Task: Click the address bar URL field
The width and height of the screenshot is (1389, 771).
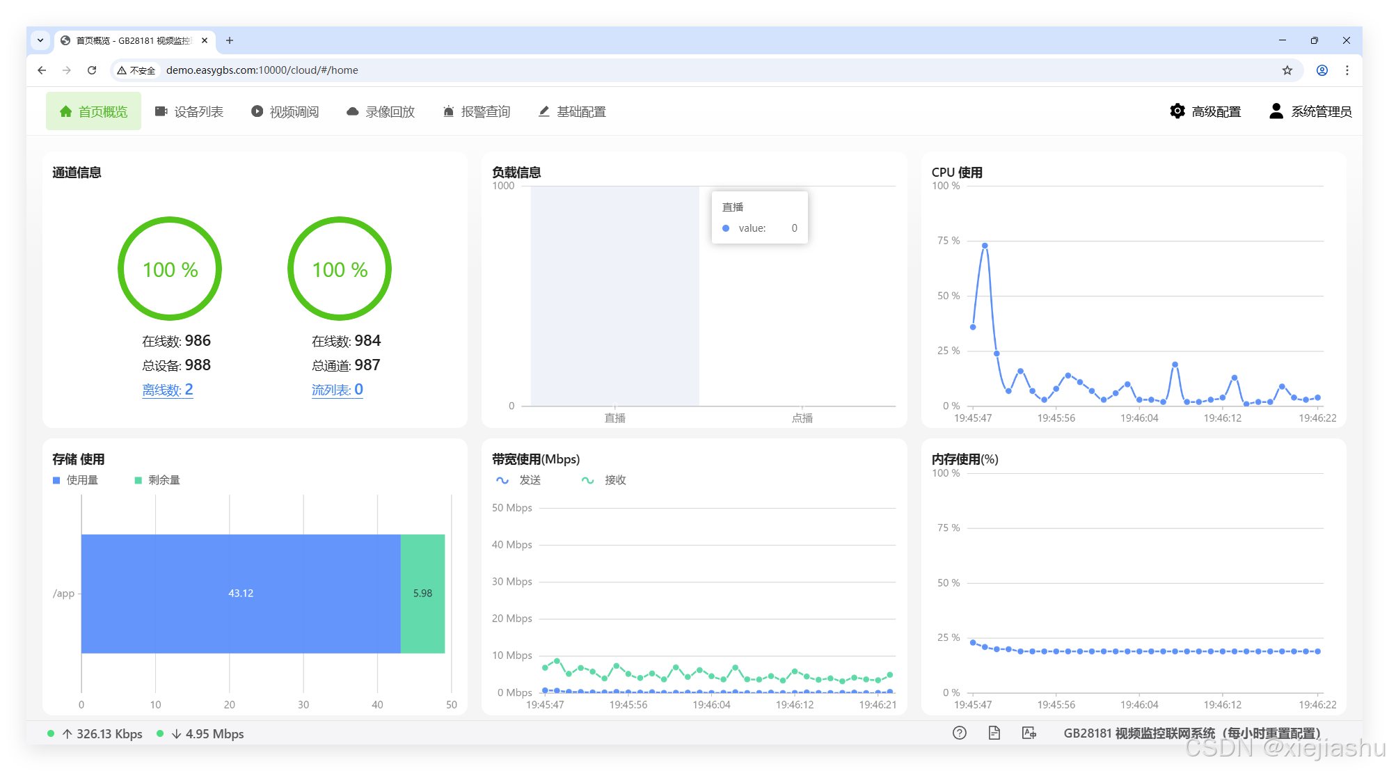Action: click(706, 70)
